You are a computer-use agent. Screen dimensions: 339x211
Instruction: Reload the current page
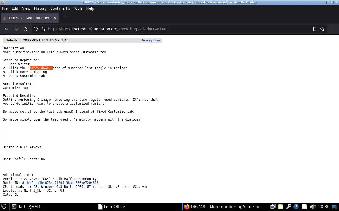[25, 29]
